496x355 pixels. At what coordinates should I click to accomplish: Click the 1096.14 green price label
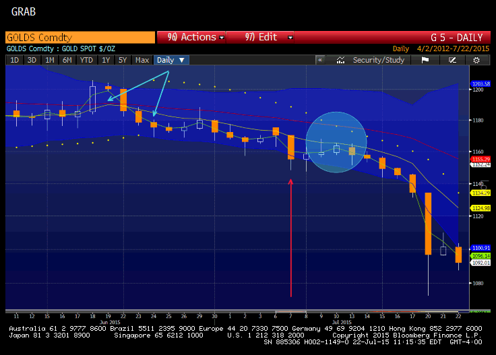coord(480,256)
